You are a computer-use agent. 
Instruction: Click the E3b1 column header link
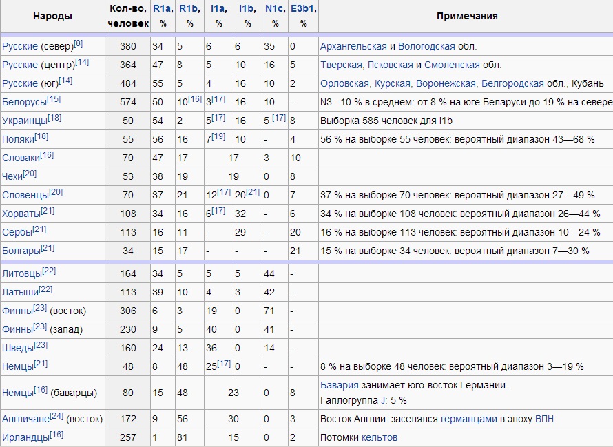[x=303, y=8]
